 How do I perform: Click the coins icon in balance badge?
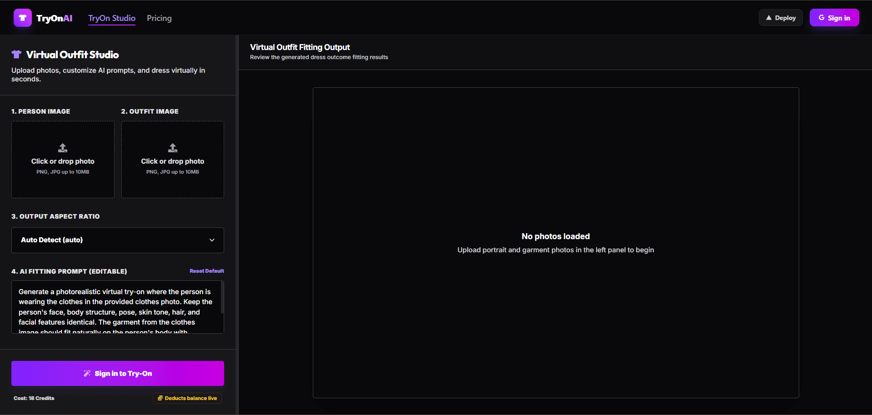click(160, 398)
